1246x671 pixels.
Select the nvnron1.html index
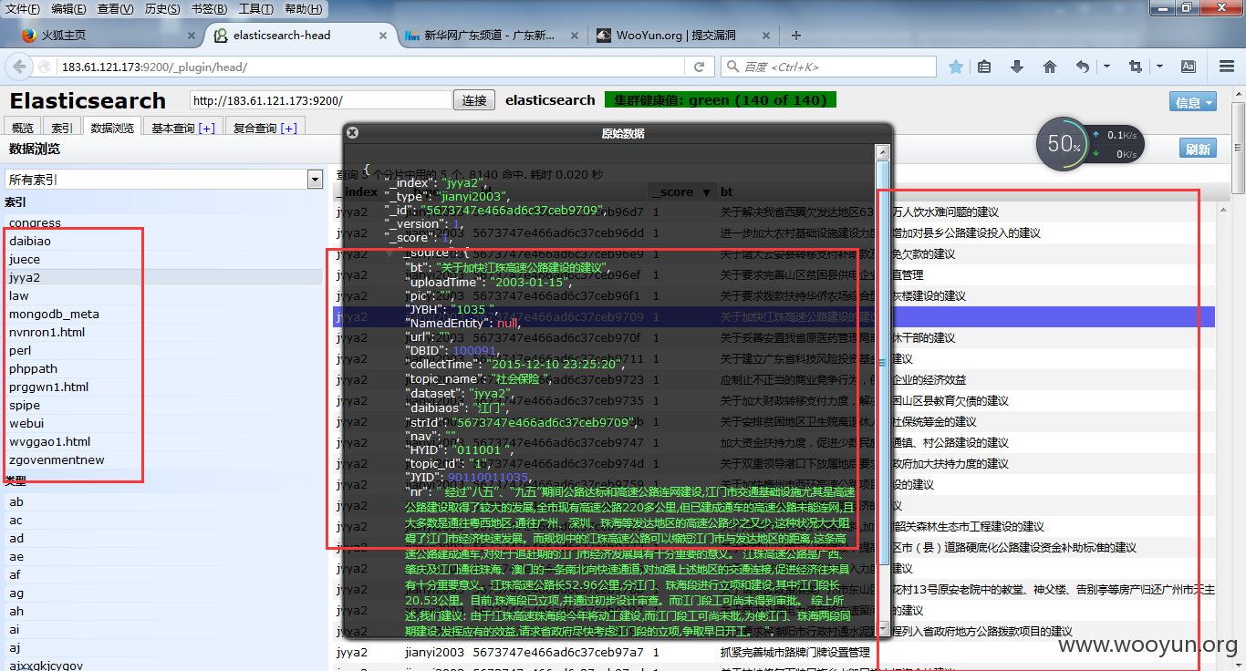(x=164, y=332)
